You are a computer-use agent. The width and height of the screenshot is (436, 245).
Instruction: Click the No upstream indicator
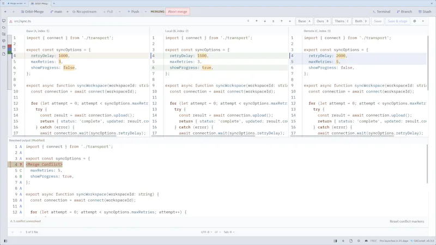click(x=84, y=11)
